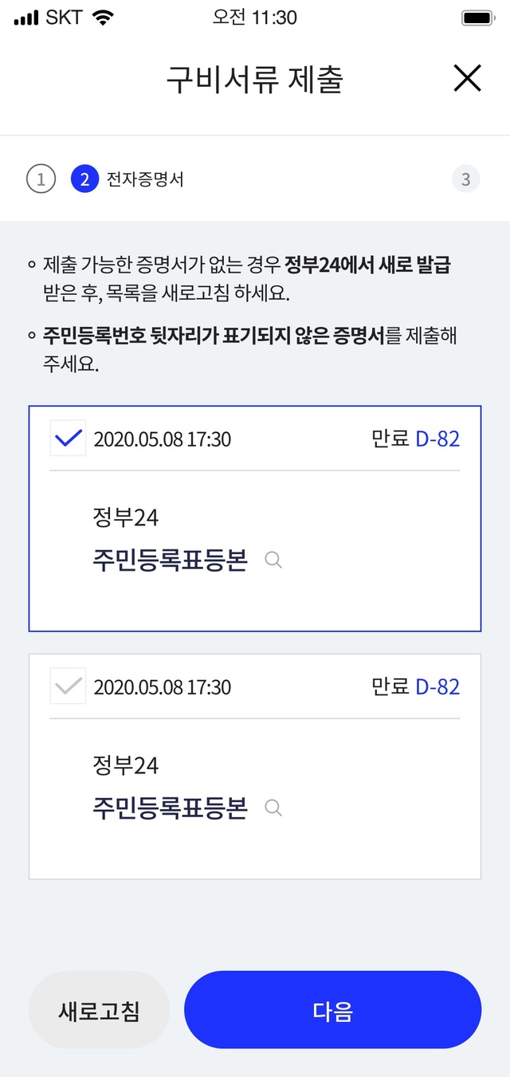Viewport: 510px width, 1077px height.
Task: Open the 전자증명서 step 2 indicator
Action: [84, 179]
